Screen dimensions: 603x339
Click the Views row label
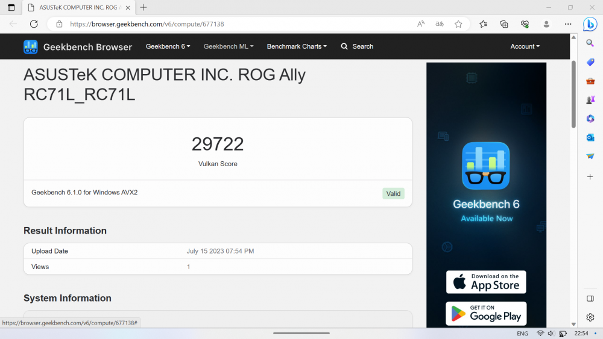pyautogui.click(x=40, y=267)
